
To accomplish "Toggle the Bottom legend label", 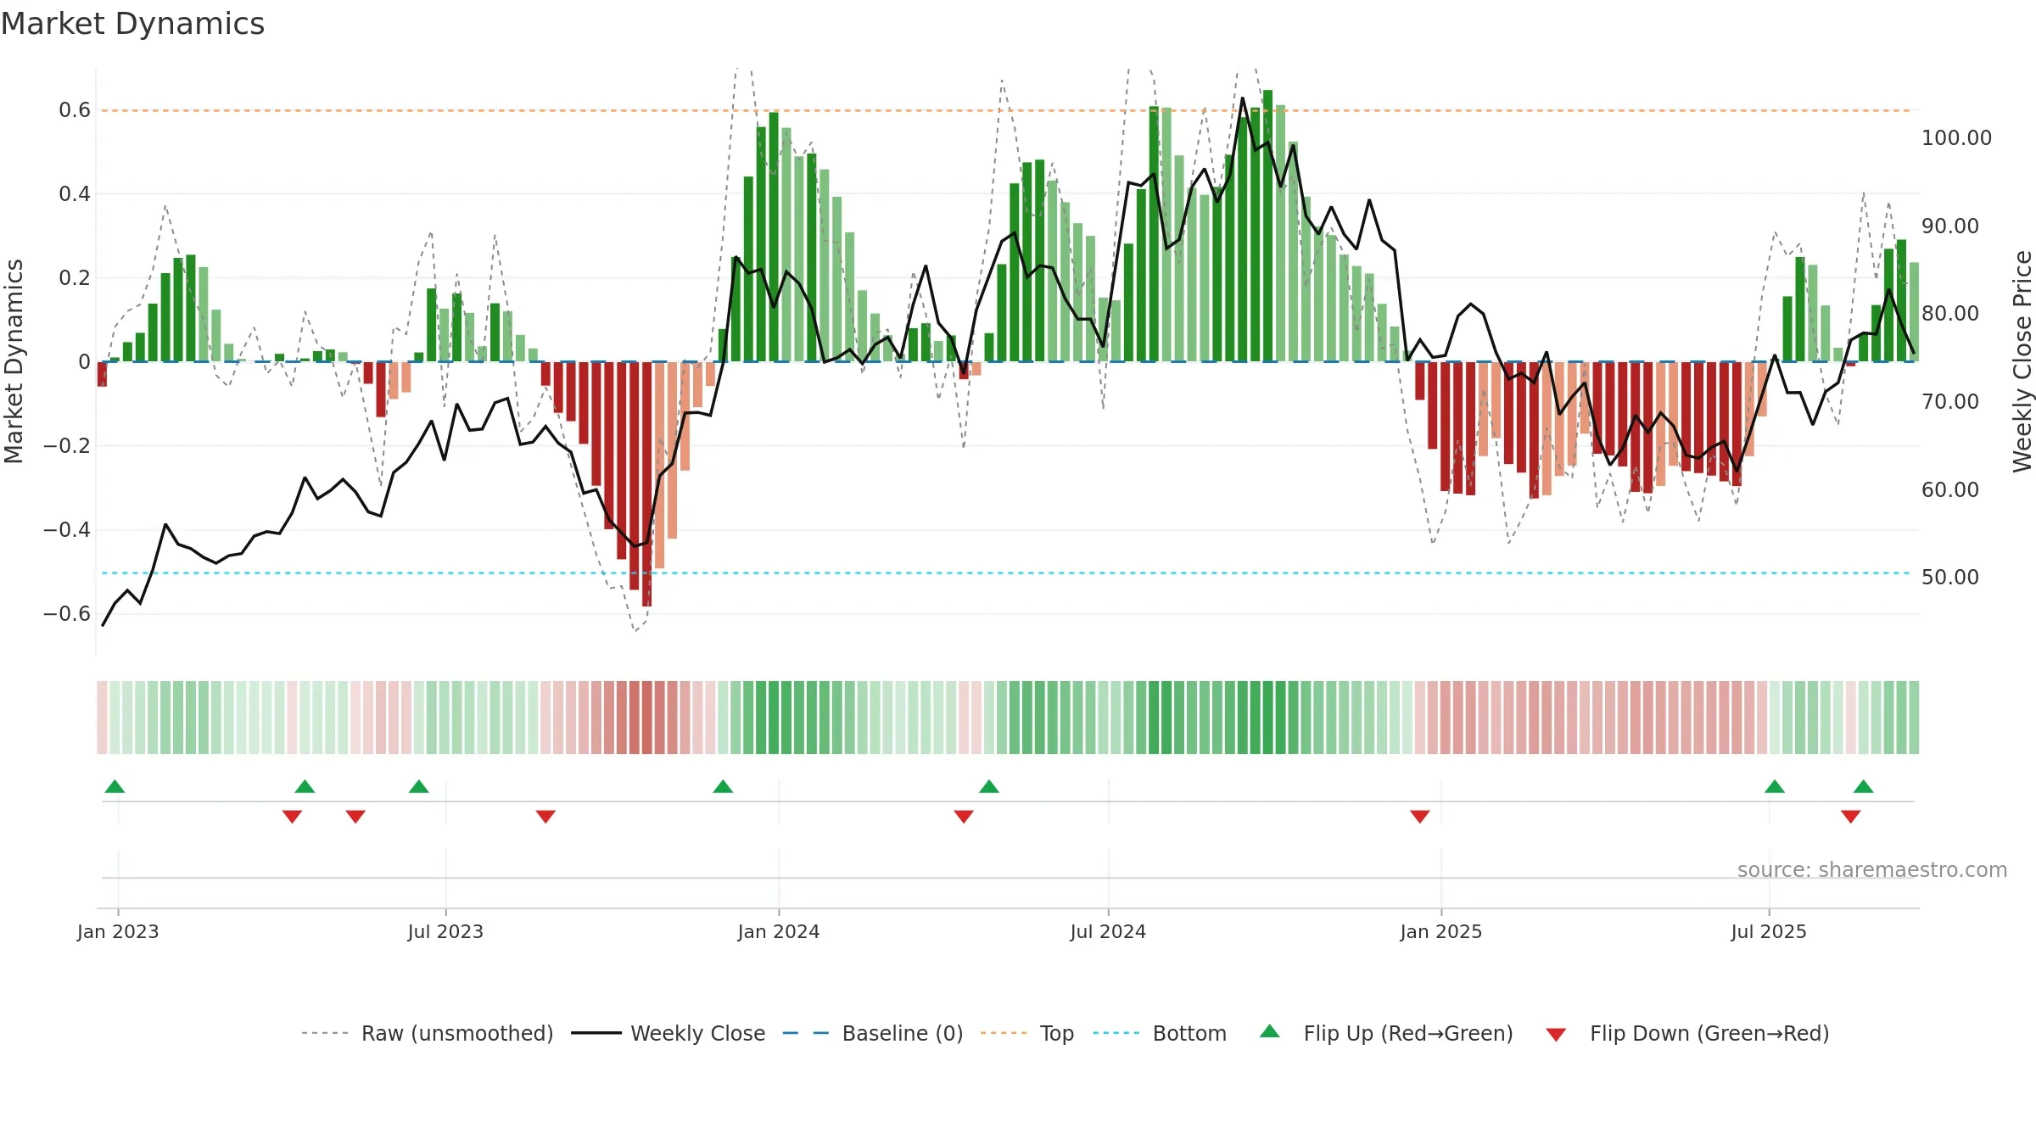I will 1189,1033.
